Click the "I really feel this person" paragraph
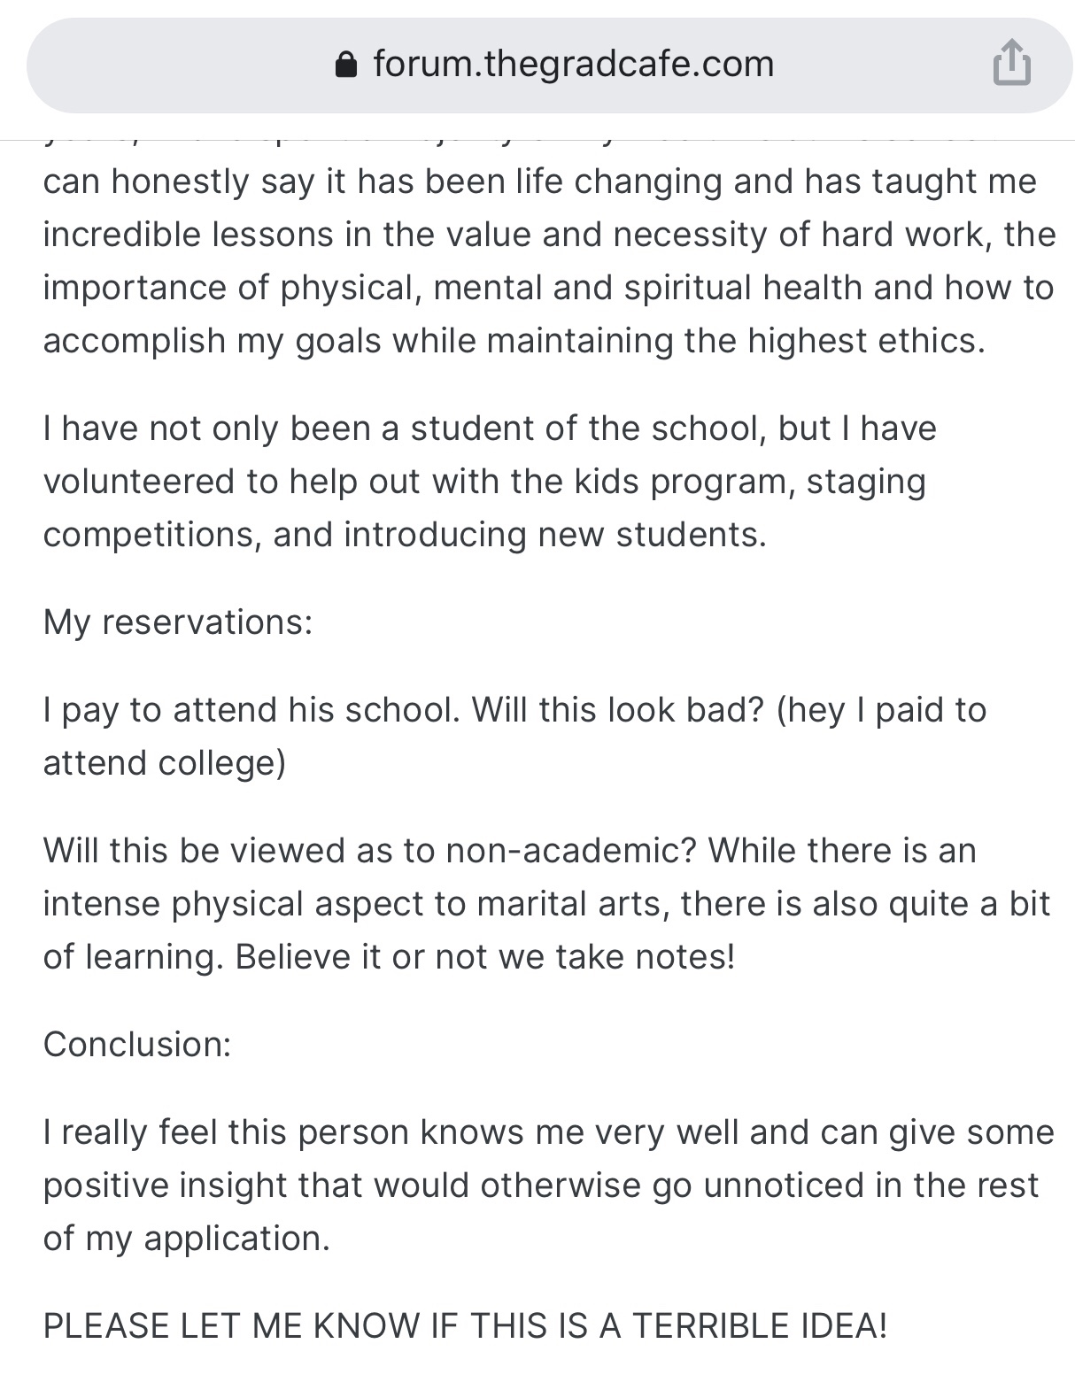This screenshot has width=1075, height=1390. pyautogui.click(x=549, y=1185)
